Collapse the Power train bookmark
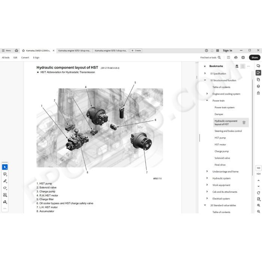The height and width of the screenshot is (262, 262). click(x=207, y=100)
